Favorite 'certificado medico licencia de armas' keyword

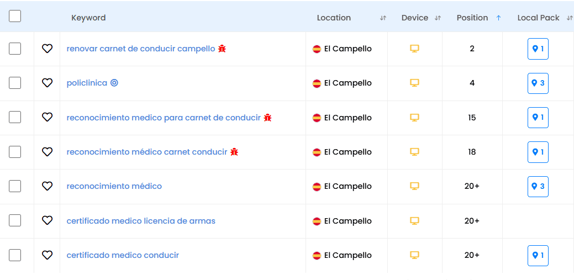[47, 221]
